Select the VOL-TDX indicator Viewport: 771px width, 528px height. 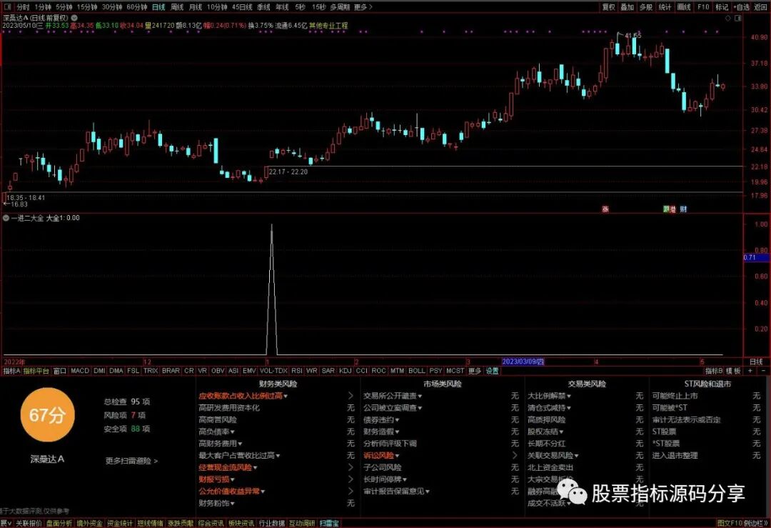click(273, 371)
